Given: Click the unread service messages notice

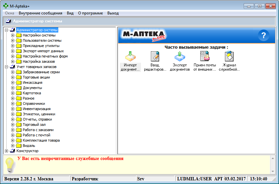Looking at the screenshot, I should tap(70, 158).
